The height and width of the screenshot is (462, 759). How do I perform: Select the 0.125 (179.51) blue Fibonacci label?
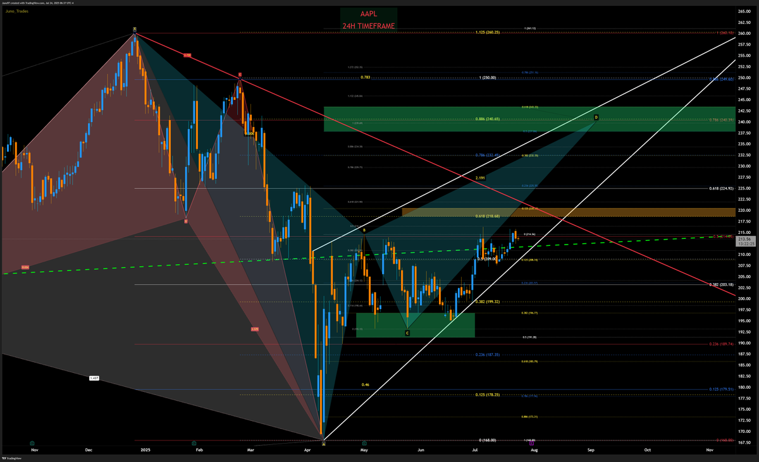(721, 389)
